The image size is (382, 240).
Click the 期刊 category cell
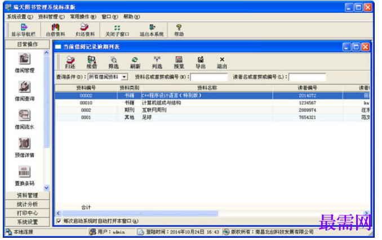click(x=130, y=110)
